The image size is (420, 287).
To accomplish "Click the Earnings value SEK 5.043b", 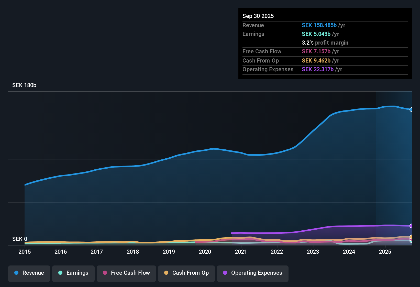I will click(316, 34).
